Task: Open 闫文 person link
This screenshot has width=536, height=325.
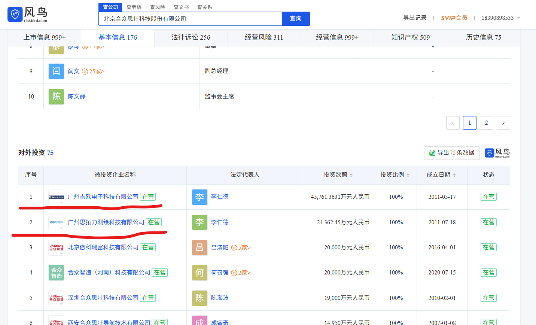Action: (74, 71)
